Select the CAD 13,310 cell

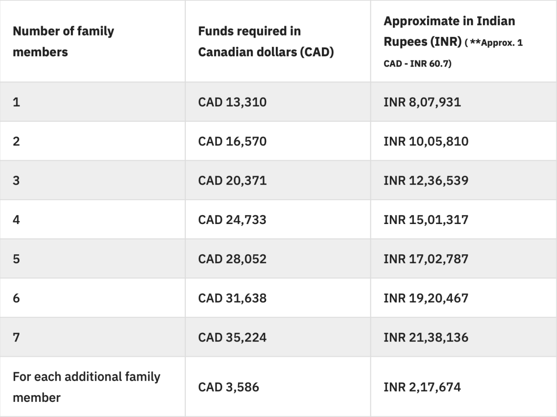(x=232, y=102)
